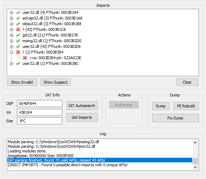Select log line 'Module parsing: ...msimg32.dll'
The width and height of the screenshot is (206, 179).
pos(53,142)
